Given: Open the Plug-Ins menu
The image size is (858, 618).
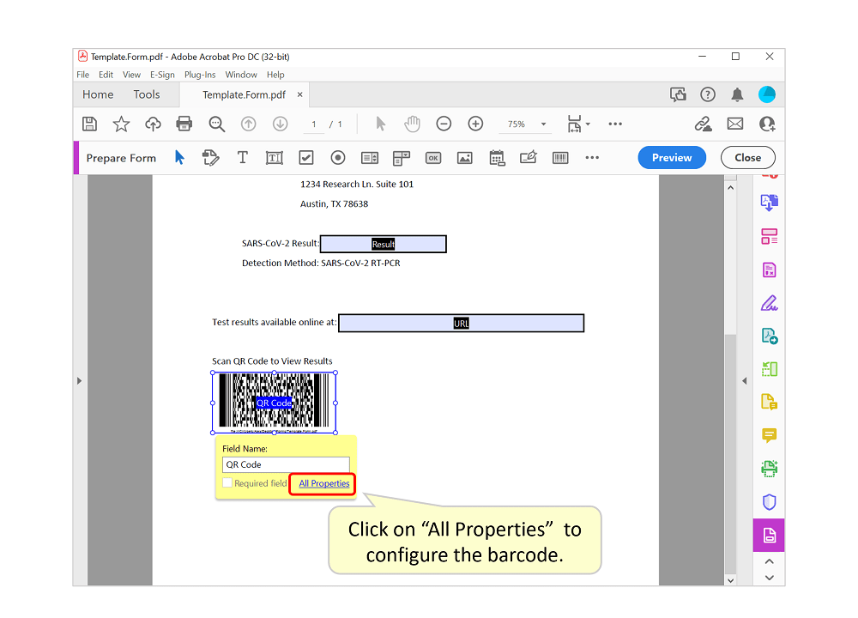Looking at the screenshot, I should tap(200, 75).
